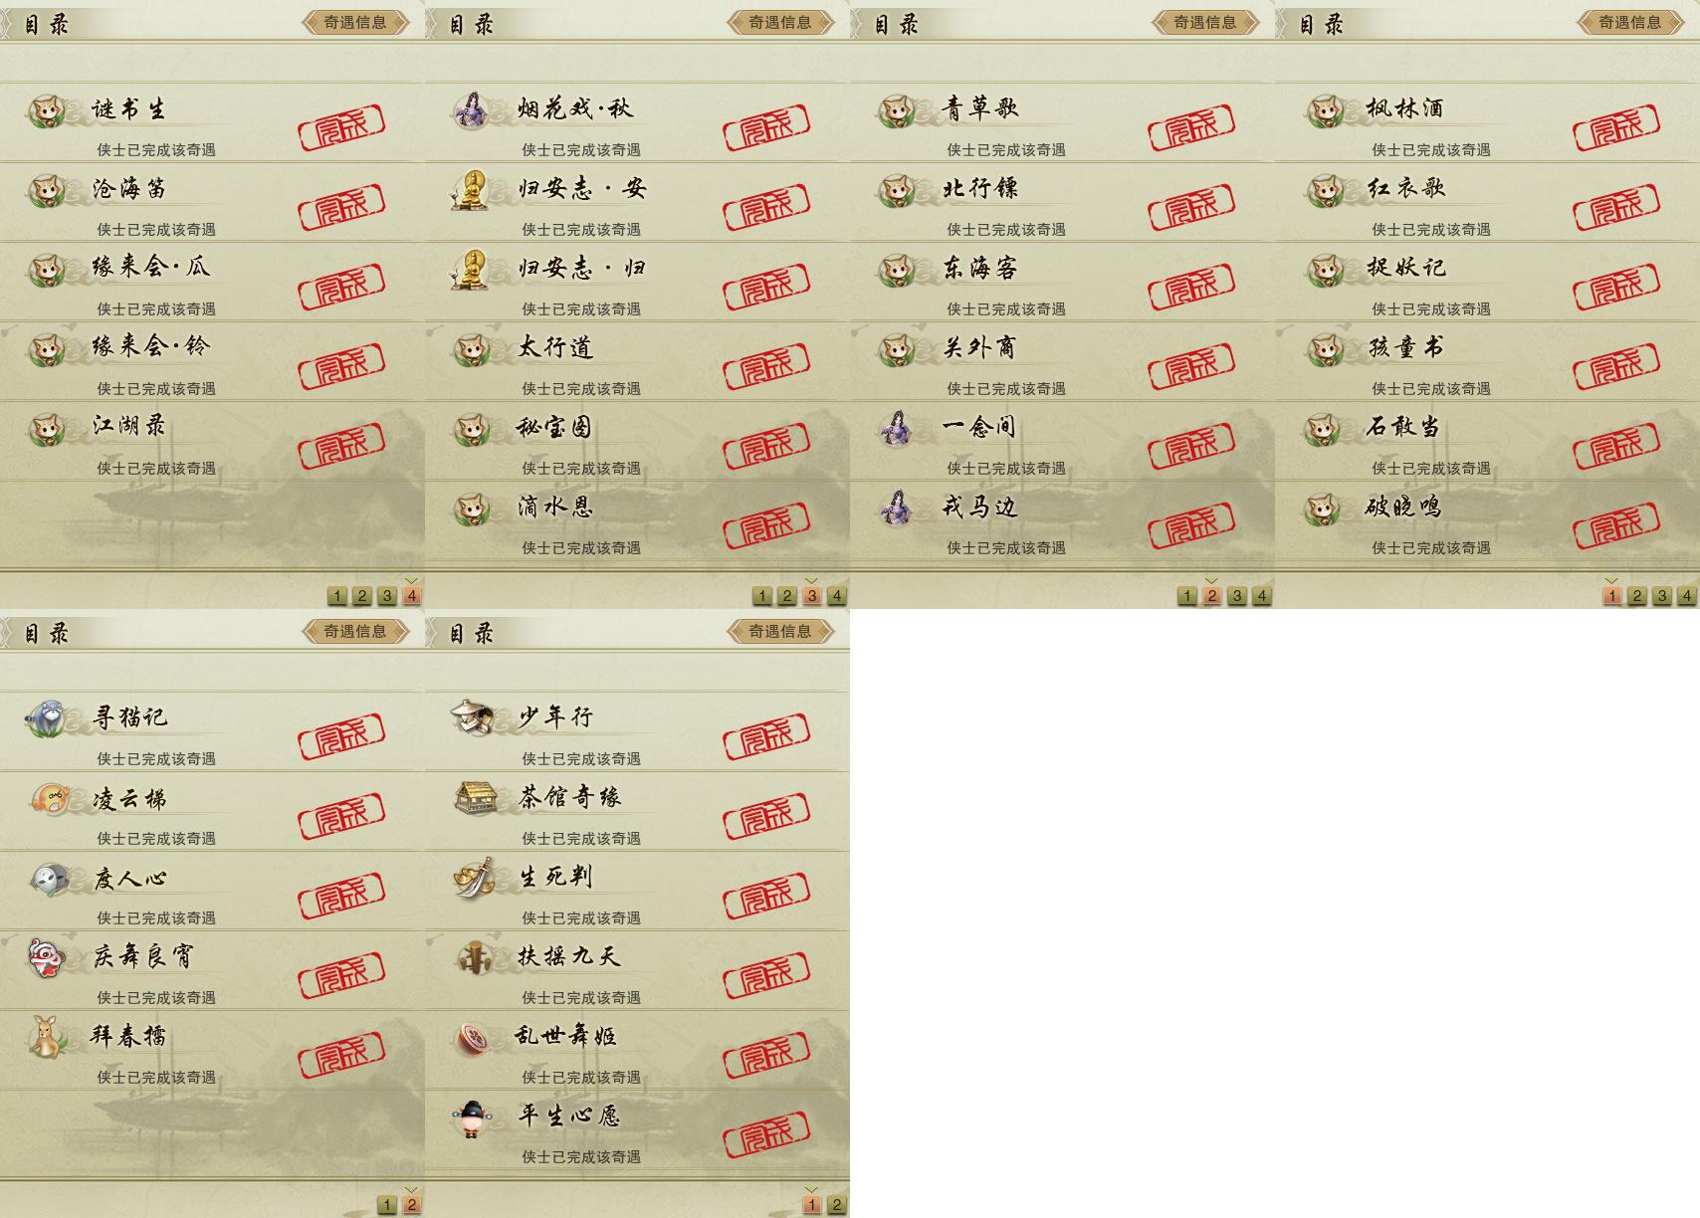Click the fox icon beside 谜书生
The width and height of the screenshot is (1700, 1218).
point(47,110)
